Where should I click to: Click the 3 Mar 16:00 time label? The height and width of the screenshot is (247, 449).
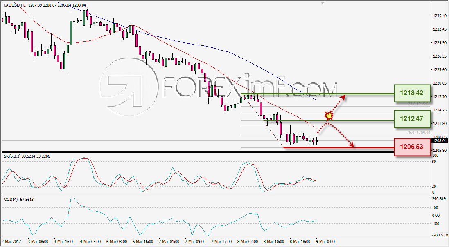pyautogui.click(x=64, y=242)
